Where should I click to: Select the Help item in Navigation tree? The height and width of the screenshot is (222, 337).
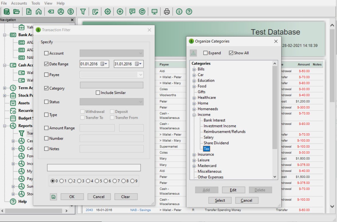coord(22,202)
